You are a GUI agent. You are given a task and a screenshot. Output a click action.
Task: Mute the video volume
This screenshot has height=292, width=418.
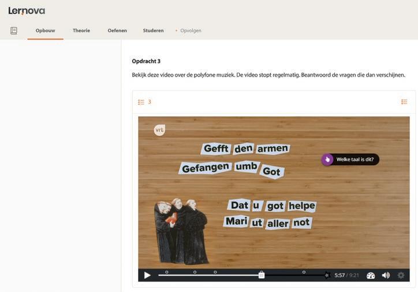point(386,275)
